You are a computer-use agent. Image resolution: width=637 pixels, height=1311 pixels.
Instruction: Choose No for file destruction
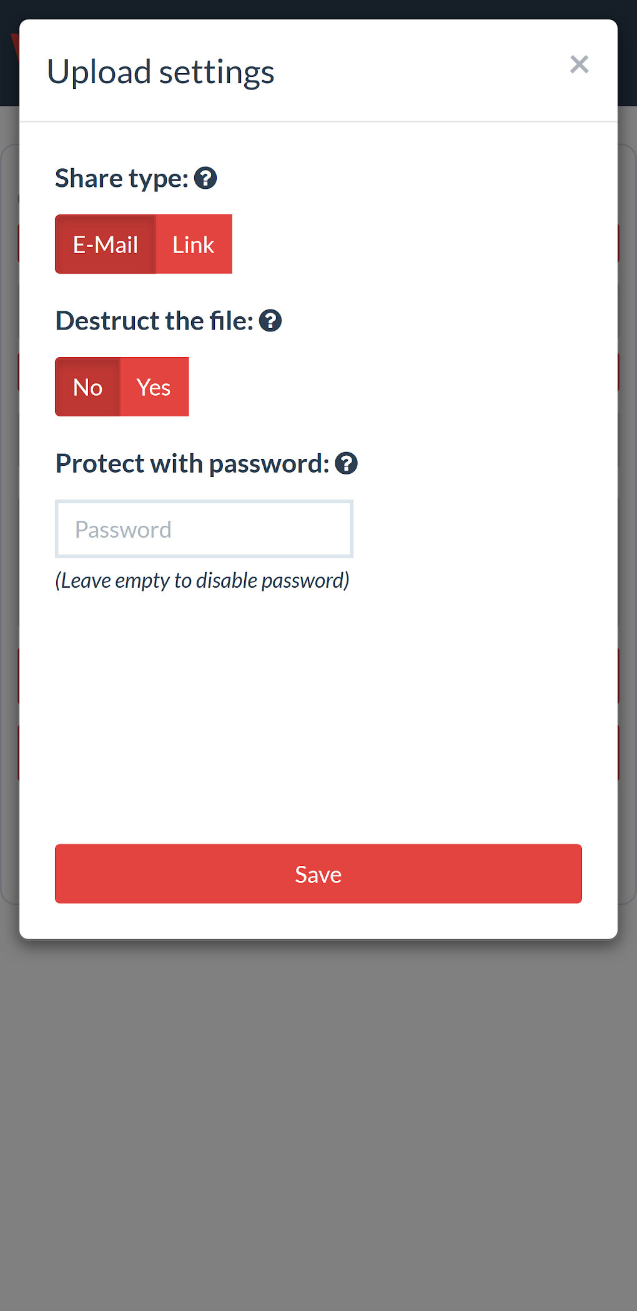[x=87, y=387]
